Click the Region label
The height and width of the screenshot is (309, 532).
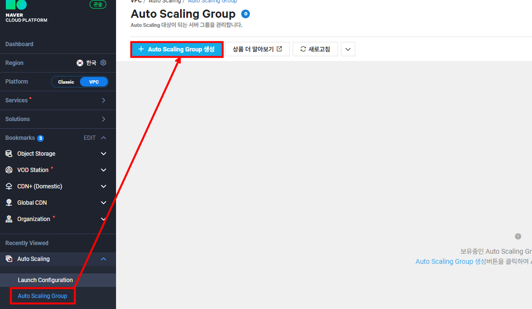14,62
